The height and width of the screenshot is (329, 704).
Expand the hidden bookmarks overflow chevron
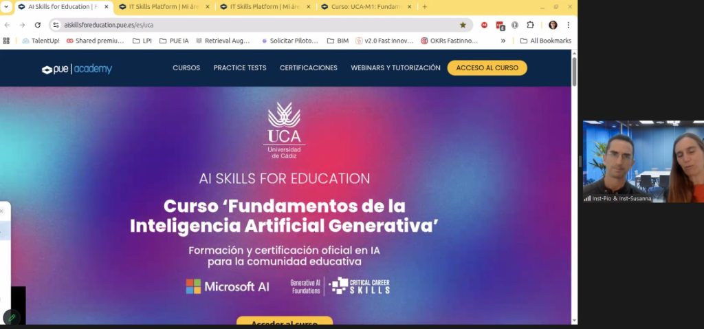tap(503, 41)
